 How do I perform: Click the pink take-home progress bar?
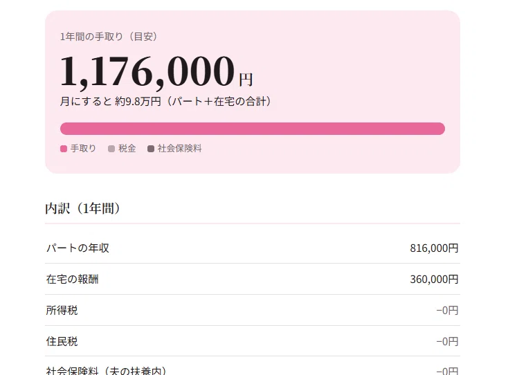(253, 129)
